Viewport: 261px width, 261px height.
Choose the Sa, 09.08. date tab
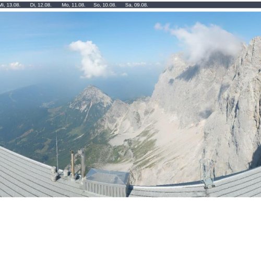(137, 5)
